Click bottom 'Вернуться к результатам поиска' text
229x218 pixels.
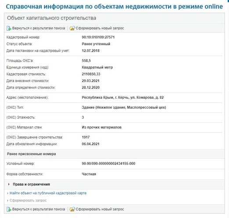click(39, 209)
